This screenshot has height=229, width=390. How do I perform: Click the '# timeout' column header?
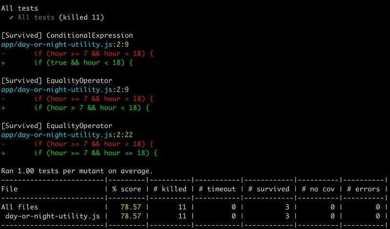point(217,189)
